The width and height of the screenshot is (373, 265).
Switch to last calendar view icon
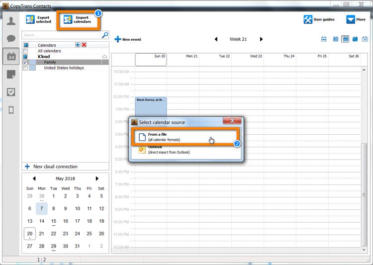(365, 39)
